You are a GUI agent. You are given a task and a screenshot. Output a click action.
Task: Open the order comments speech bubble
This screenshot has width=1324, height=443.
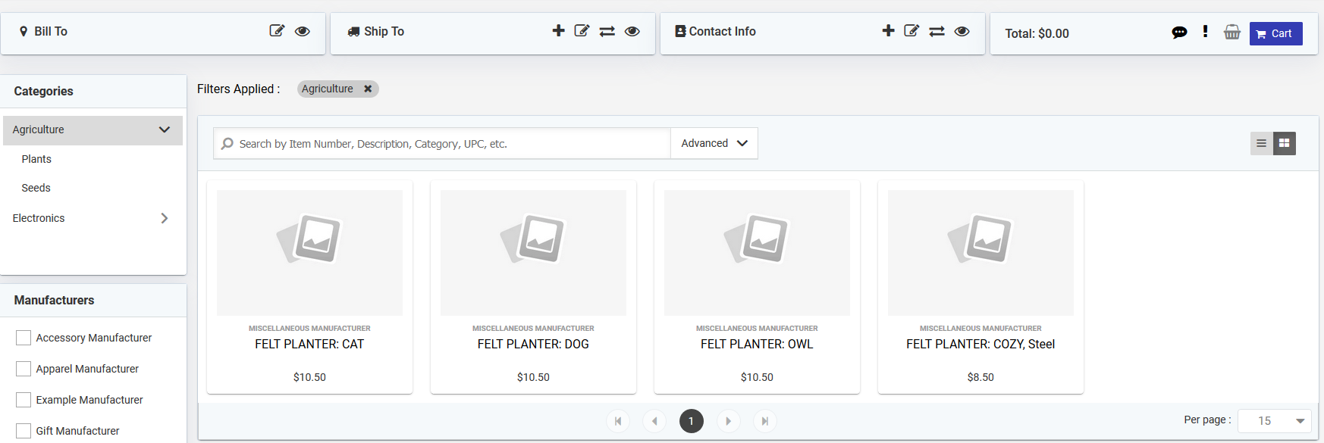click(x=1179, y=32)
